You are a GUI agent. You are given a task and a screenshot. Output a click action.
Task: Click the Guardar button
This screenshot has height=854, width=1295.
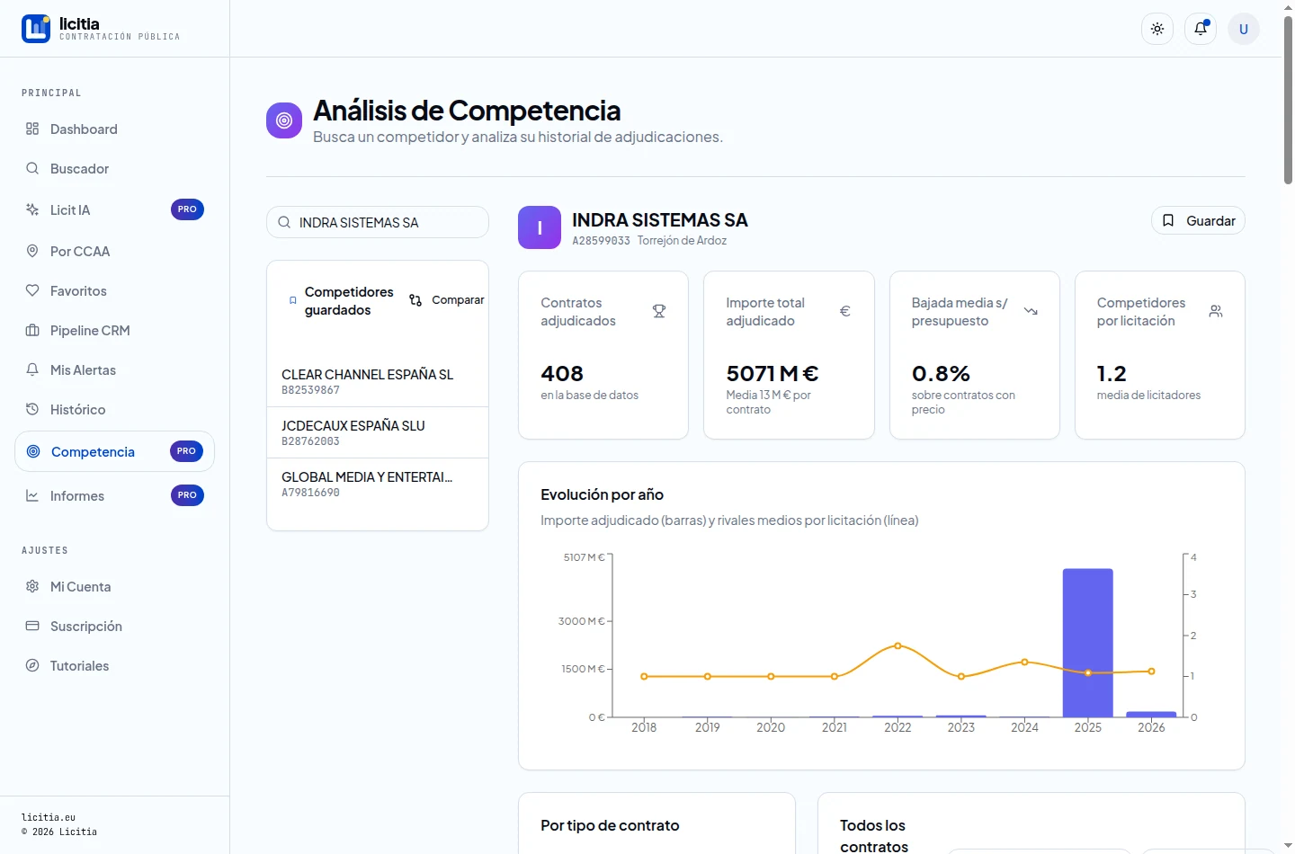pyautogui.click(x=1198, y=220)
